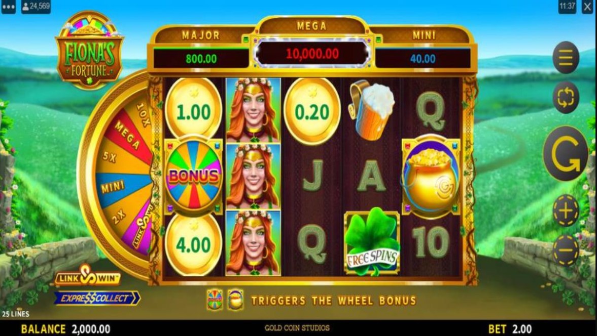Select the MINI jackpot display
Screen dimensions: 597x336
coord(423,59)
